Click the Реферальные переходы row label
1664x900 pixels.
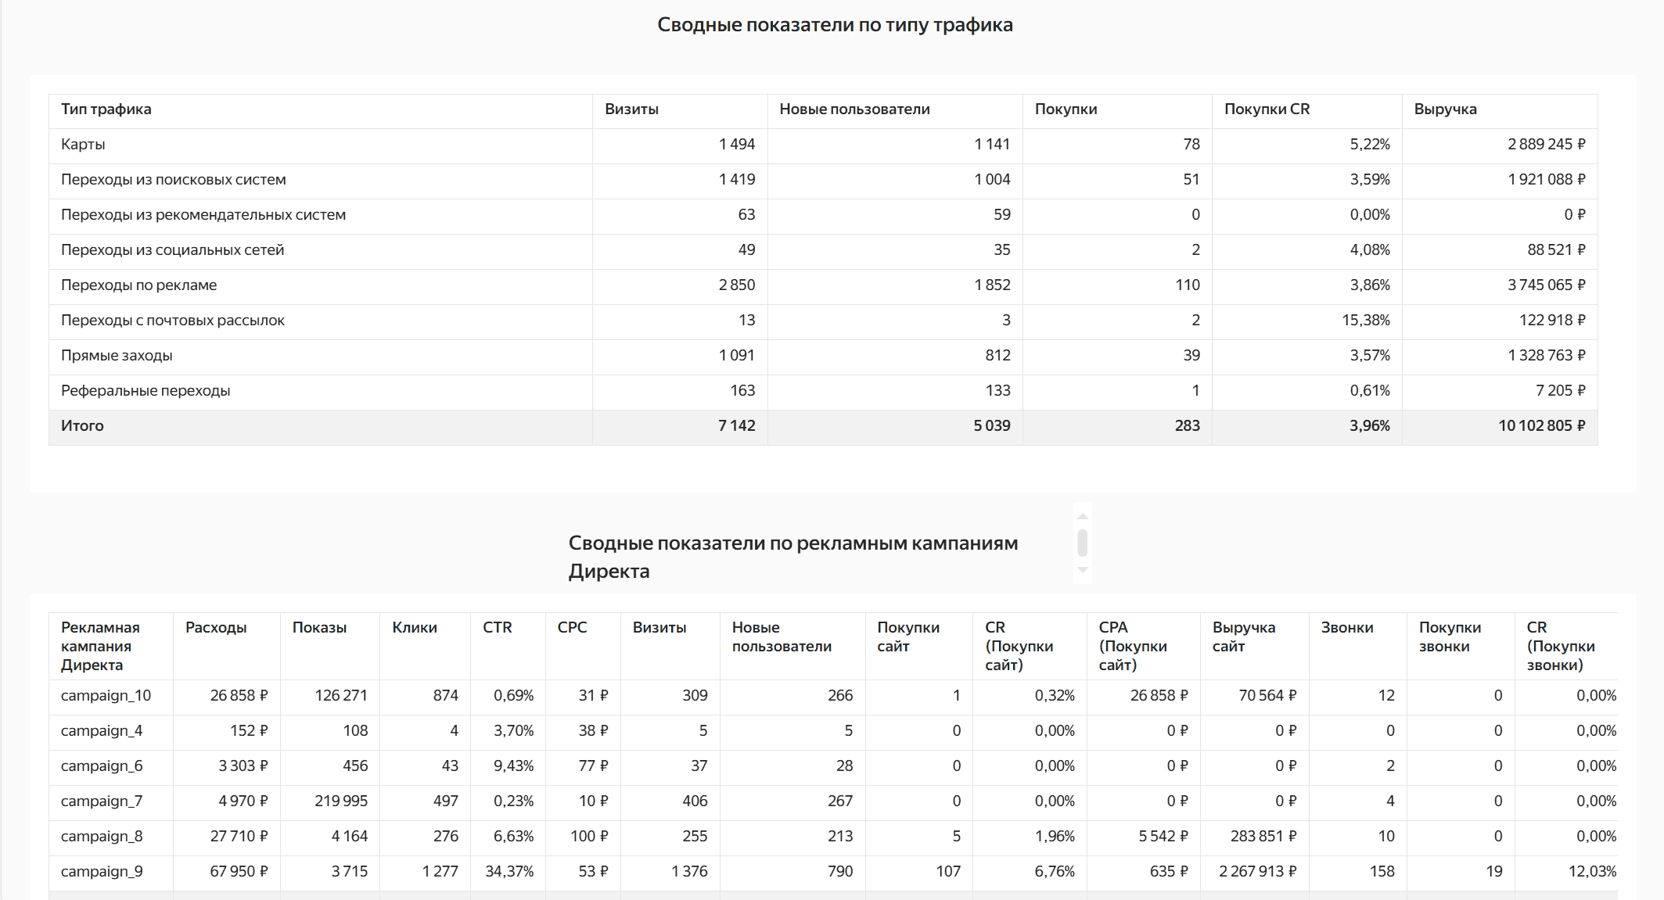point(146,390)
